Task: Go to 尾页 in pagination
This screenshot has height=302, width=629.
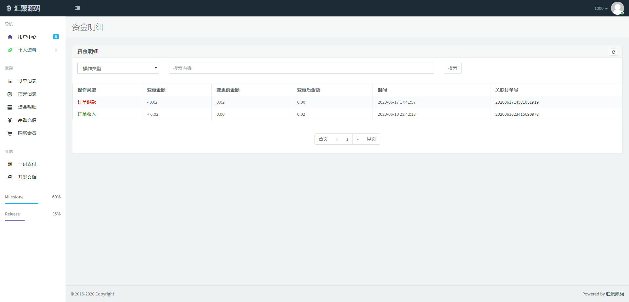Action: (371, 139)
